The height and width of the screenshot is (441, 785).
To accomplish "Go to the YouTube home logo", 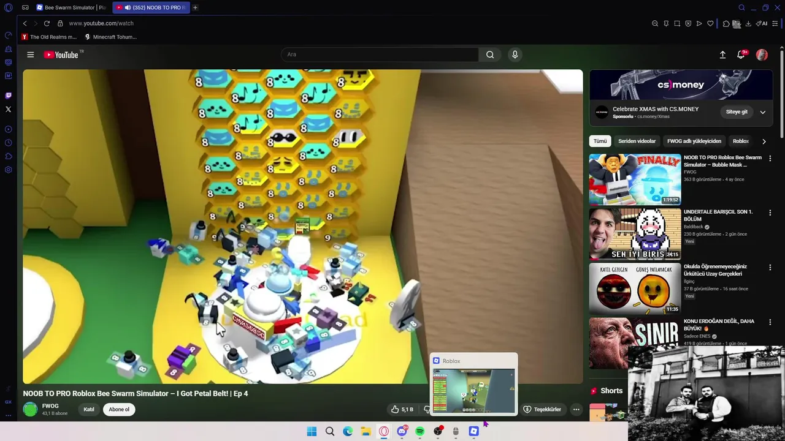I will (x=61, y=55).
